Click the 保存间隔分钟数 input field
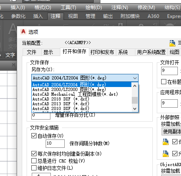 (55, 143)
